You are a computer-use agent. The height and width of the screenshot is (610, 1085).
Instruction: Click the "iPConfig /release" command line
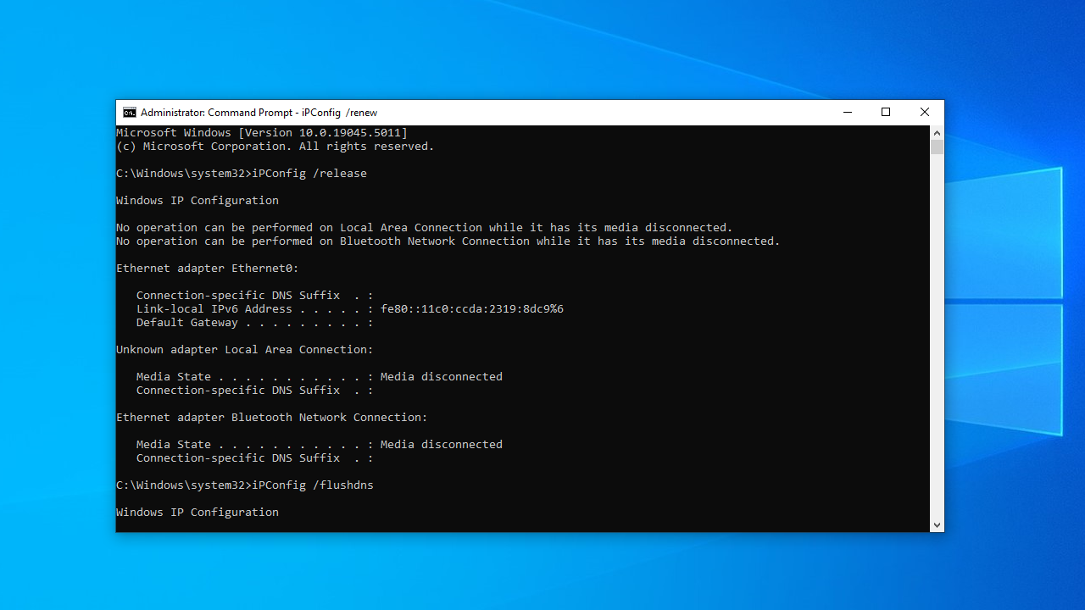click(242, 174)
